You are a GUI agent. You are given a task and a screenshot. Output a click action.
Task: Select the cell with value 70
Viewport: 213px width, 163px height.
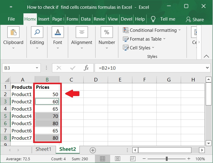[x=47, y=116]
